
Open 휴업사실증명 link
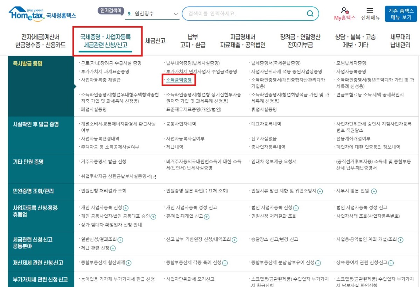(x=264, y=109)
